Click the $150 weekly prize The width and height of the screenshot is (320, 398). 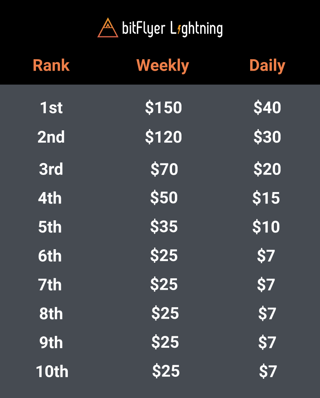[163, 107]
